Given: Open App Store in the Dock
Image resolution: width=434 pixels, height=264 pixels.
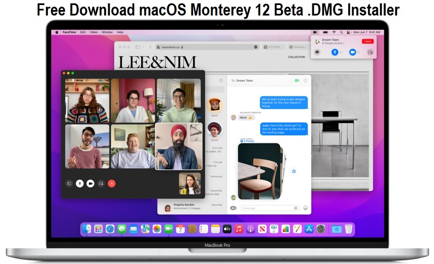Looking at the screenshot, I should [309, 229].
